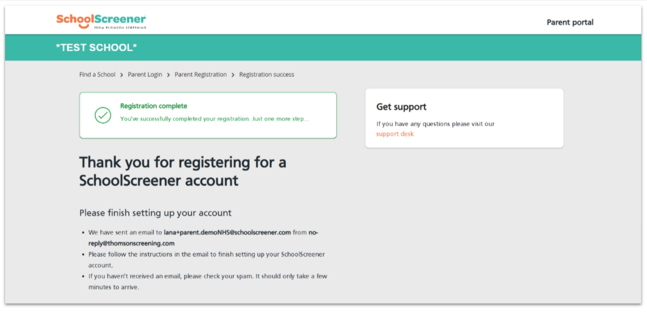Navigate to Parent Login breadcrumb

click(x=145, y=74)
